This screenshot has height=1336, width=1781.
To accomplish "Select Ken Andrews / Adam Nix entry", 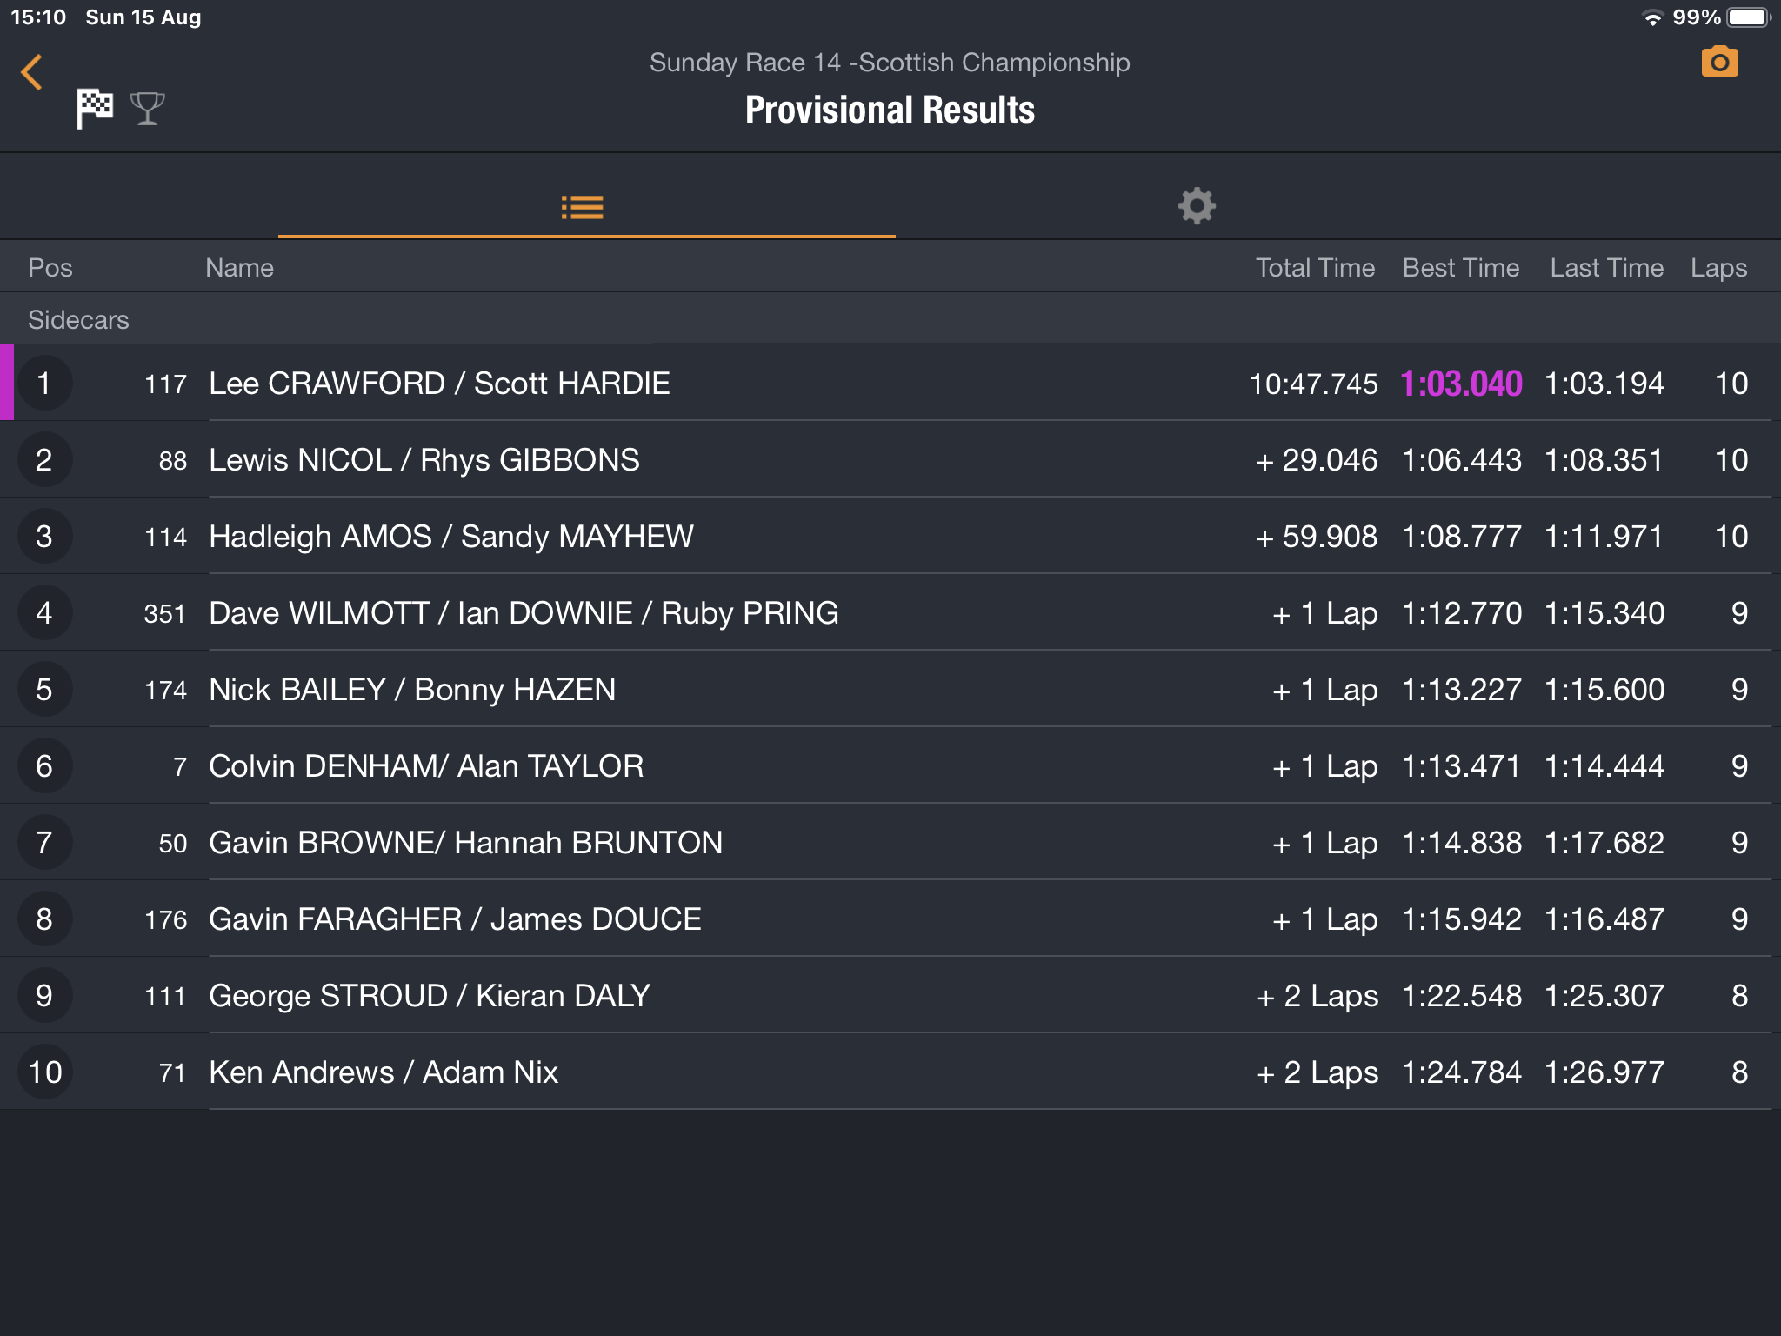I will click(x=384, y=1072).
